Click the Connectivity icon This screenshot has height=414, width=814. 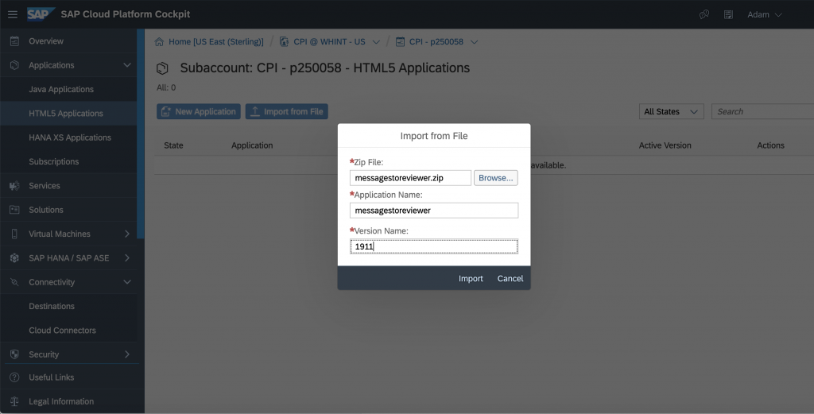click(14, 282)
